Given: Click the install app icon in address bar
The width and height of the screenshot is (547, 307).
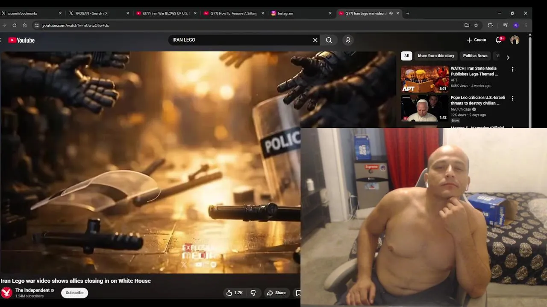Looking at the screenshot, I should pyautogui.click(x=467, y=25).
